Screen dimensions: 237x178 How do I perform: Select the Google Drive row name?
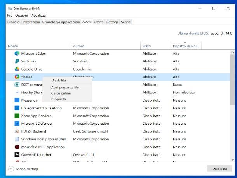coord(32,69)
